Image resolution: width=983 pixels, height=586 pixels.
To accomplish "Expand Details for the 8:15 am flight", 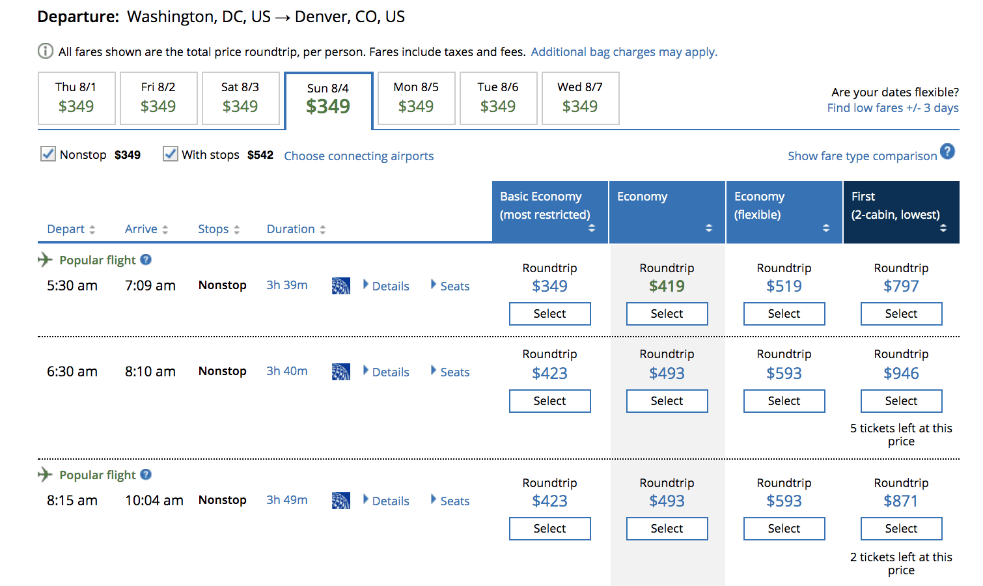I will pyautogui.click(x=386, y=501).
